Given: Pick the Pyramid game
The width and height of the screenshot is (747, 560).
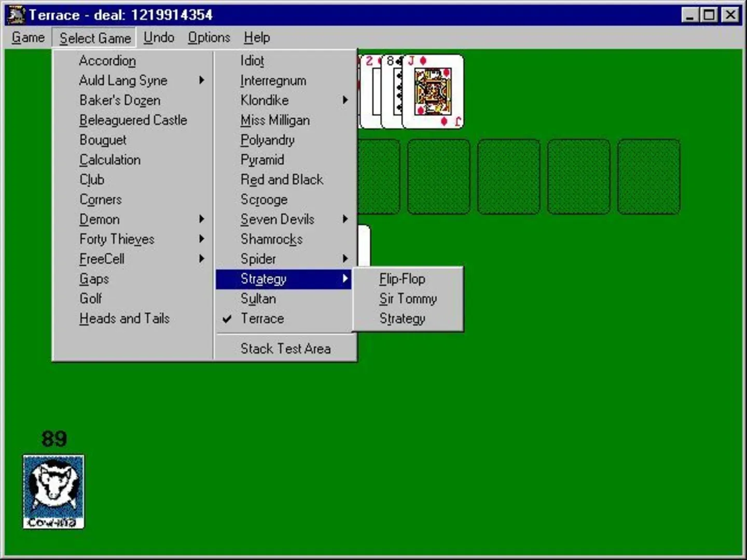Looking at the screenshot, I should coord(262,160).
